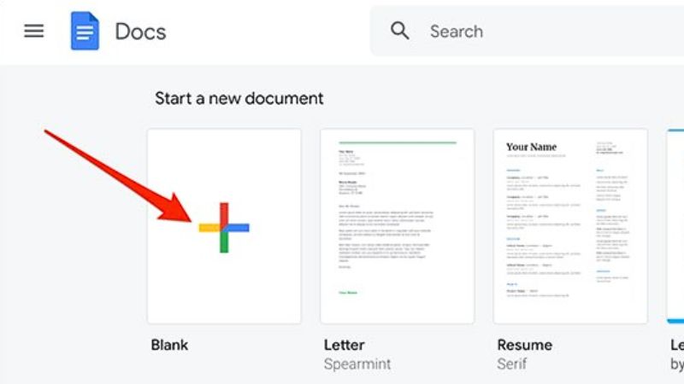Click the multicolored plus icon
This screenshot has height=384, width=684.
(x=224, y=228)
